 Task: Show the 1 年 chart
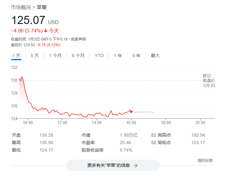tap(118, 56)
